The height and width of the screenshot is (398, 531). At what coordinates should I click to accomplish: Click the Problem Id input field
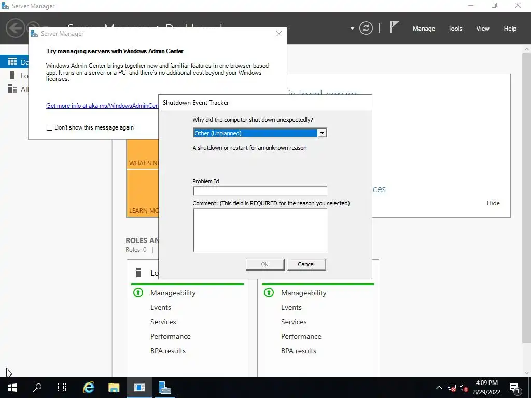[260, 191]
